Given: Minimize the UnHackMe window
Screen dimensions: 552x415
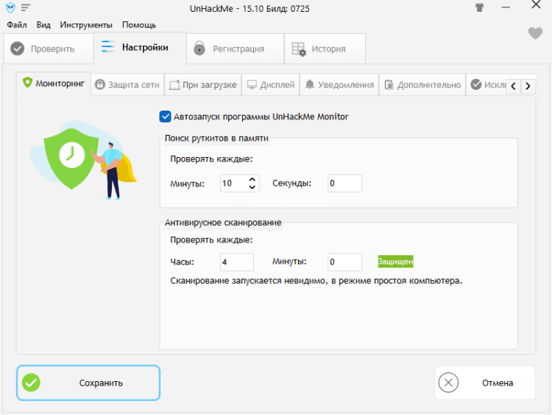Looking at the screenshot, I should (506, 7).
